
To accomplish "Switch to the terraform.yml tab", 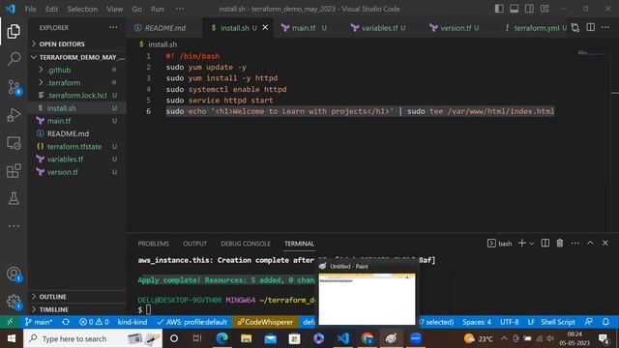I will click(536, 28).
